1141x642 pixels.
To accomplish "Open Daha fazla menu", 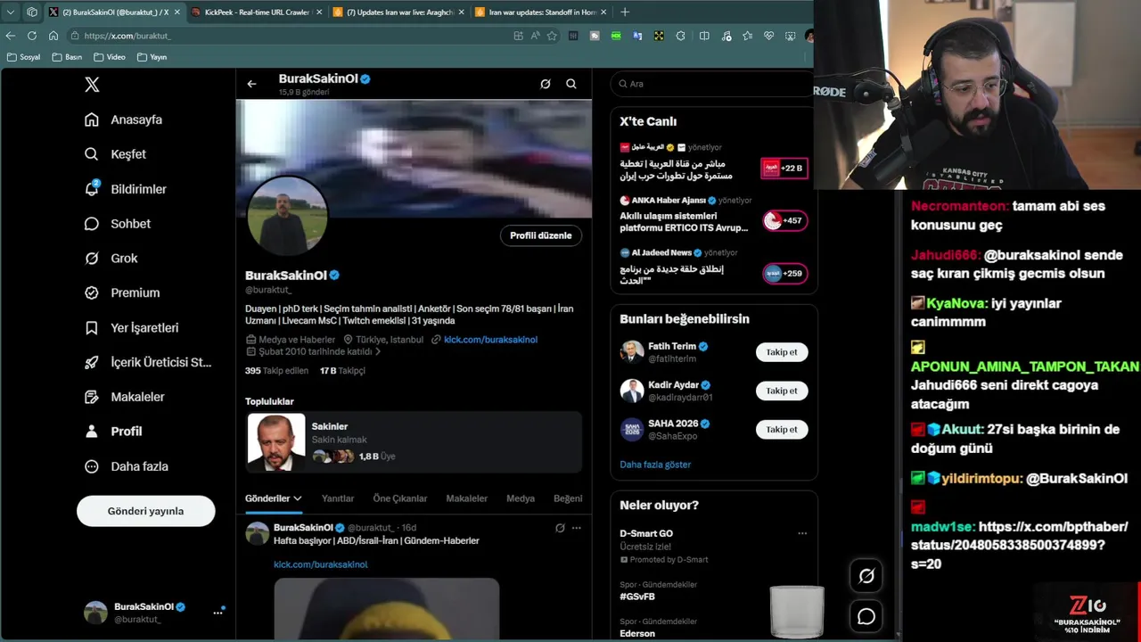I will tap(126, 466).
